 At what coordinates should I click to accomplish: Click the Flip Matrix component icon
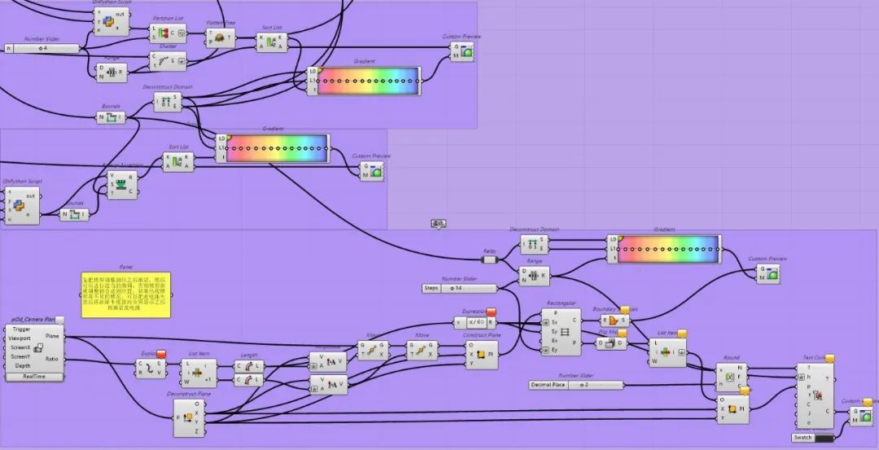(610, 343)
